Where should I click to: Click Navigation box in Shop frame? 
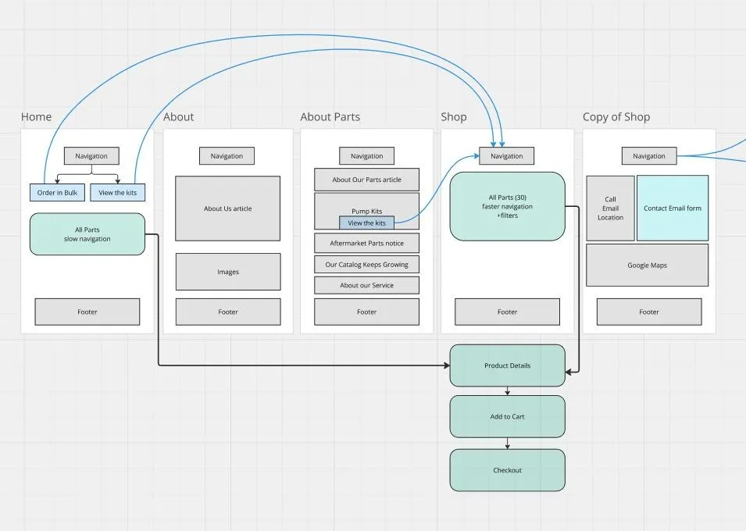tap(506, 156)
